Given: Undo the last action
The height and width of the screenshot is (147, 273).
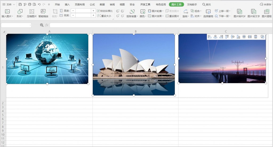Looking at the screenshot, I should pyautogui.click(x=39, y=4).
